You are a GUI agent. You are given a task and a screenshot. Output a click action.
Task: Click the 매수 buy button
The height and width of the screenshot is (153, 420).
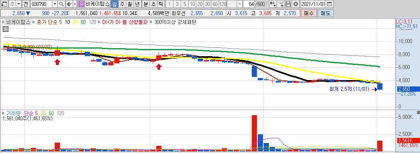click(309, 13)
